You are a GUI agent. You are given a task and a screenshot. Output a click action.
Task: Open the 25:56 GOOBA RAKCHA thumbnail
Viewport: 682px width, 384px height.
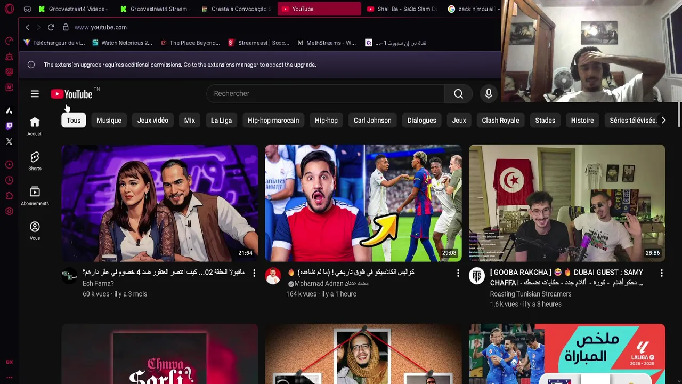567,203
